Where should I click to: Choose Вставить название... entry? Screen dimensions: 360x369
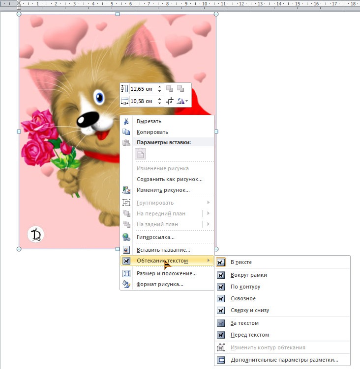(x=167, y=250)
